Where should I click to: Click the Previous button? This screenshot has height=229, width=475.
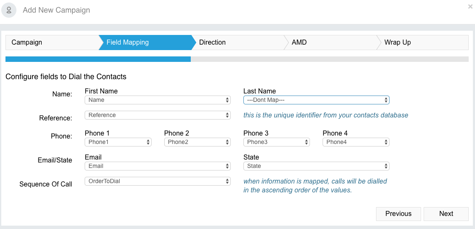tap(398, 214)
